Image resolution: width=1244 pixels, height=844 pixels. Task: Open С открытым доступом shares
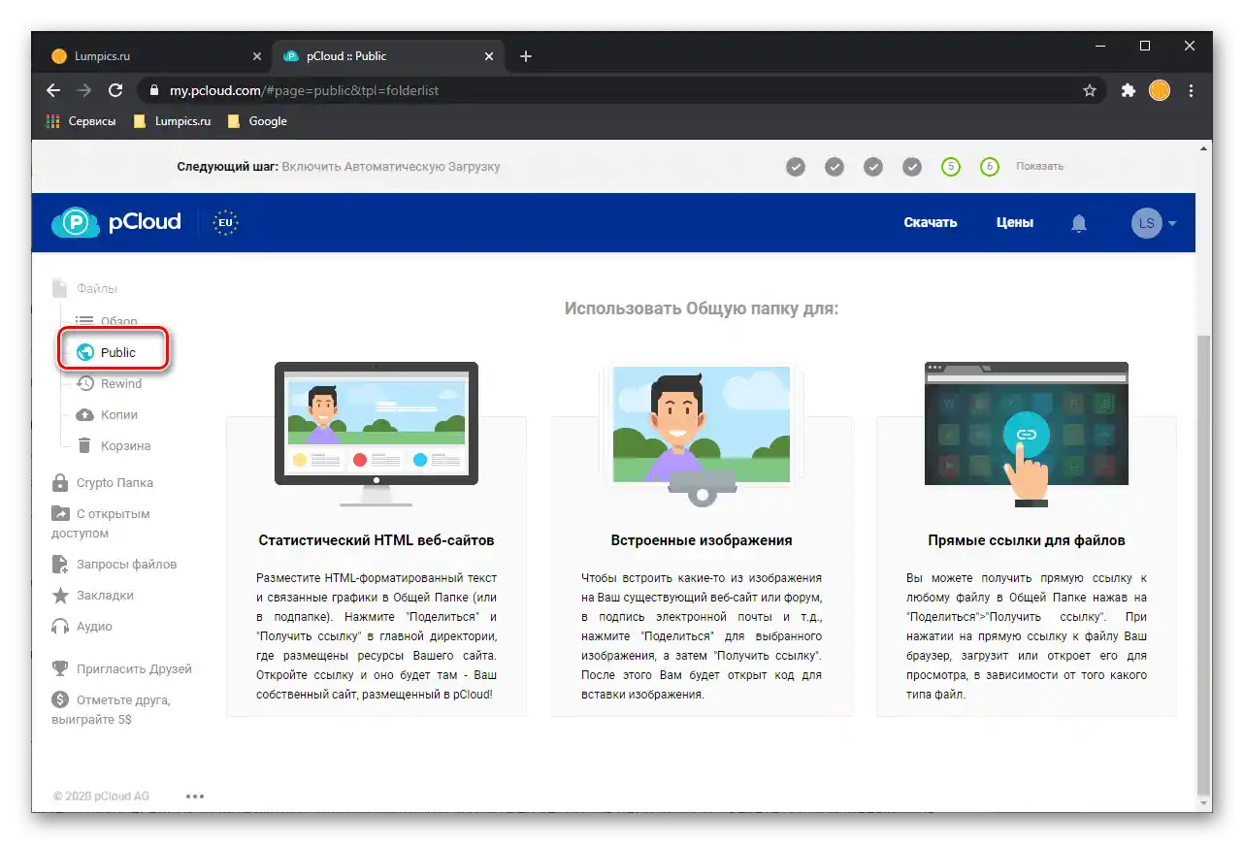(x=101, y=524)
